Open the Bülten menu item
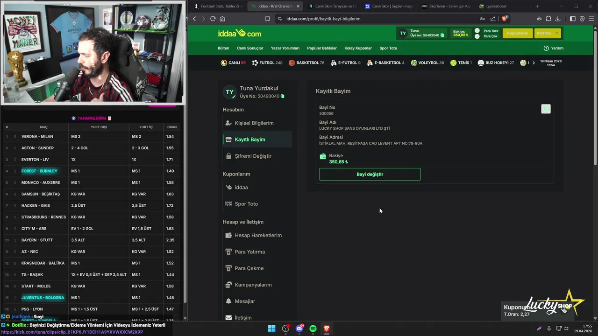Screen dimensions: 598x336 [223, 48]
